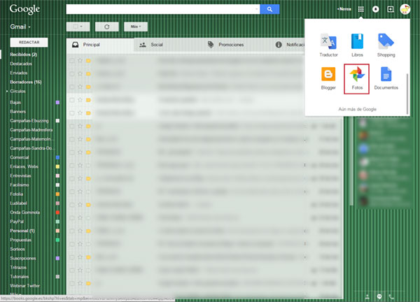420x302 pixels.
Task: Open the Campañas-Madresfera label
Action: click(31, 130)
